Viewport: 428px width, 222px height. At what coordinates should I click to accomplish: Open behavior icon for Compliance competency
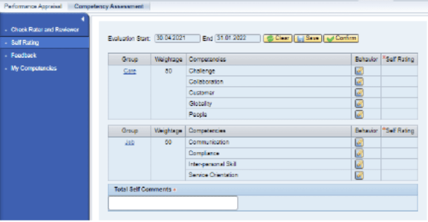point(359,153)
